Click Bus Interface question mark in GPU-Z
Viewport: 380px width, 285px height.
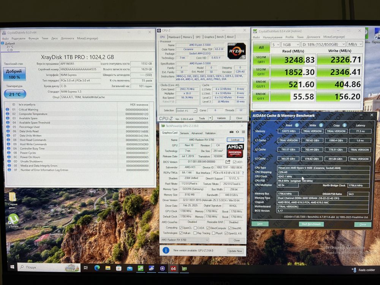242,173
